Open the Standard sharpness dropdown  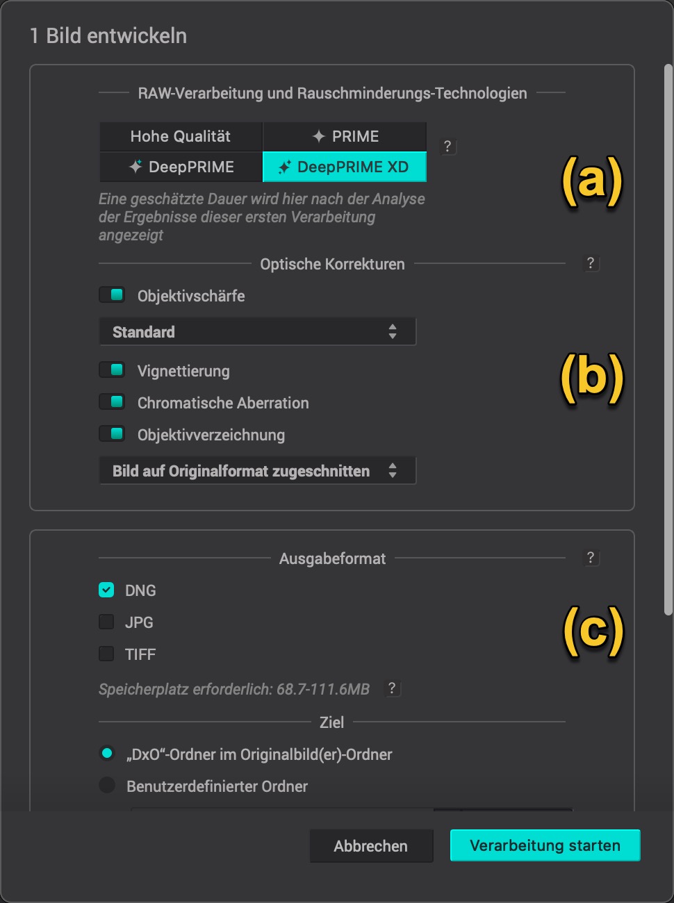pos(258,332)
